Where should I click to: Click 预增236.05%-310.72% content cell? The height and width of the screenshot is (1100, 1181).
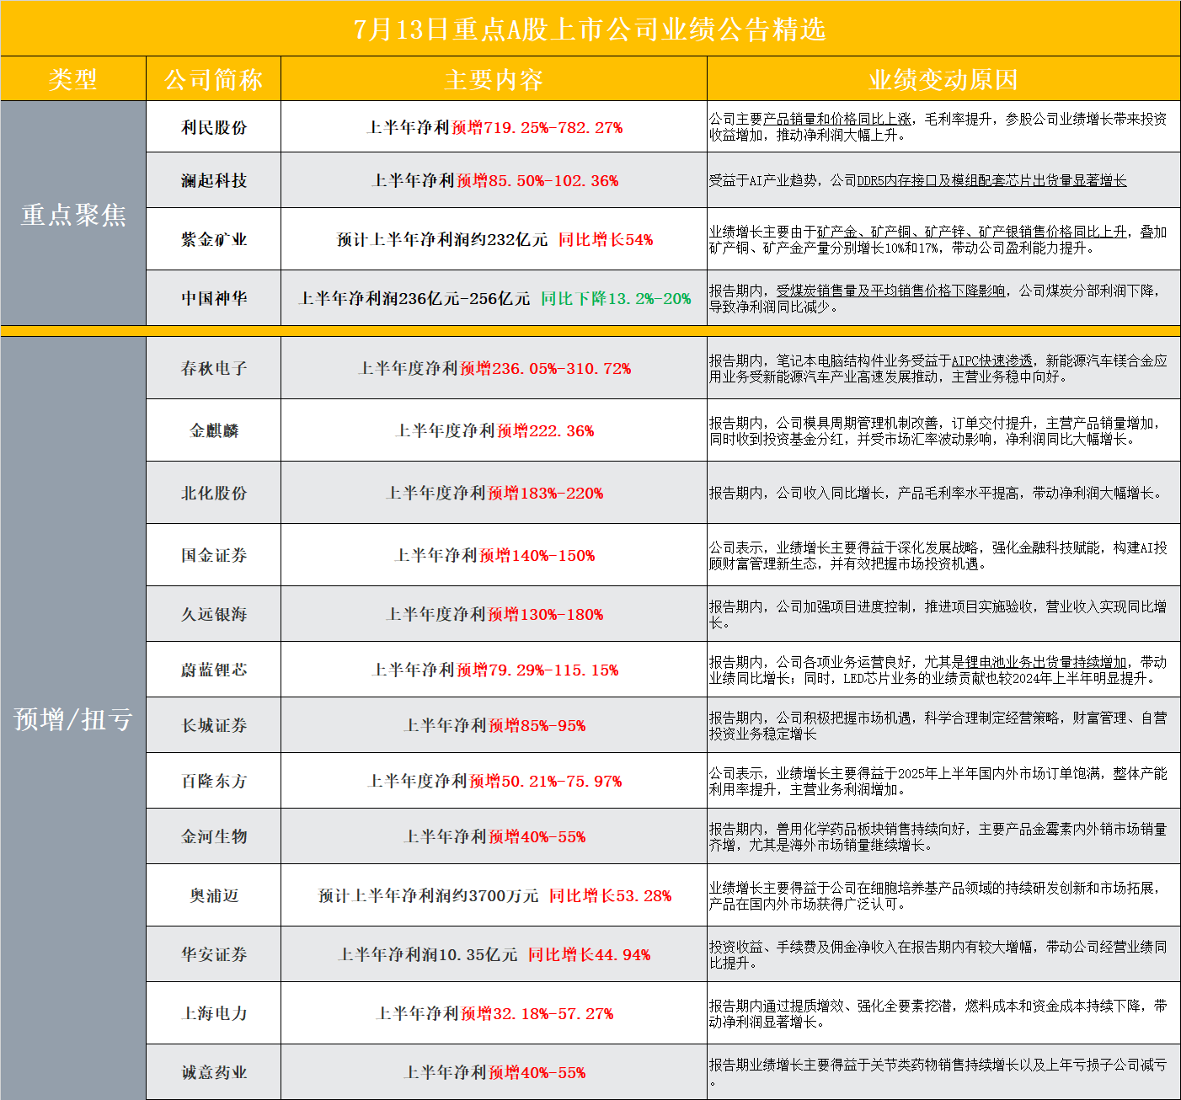[x=494, y=368]
